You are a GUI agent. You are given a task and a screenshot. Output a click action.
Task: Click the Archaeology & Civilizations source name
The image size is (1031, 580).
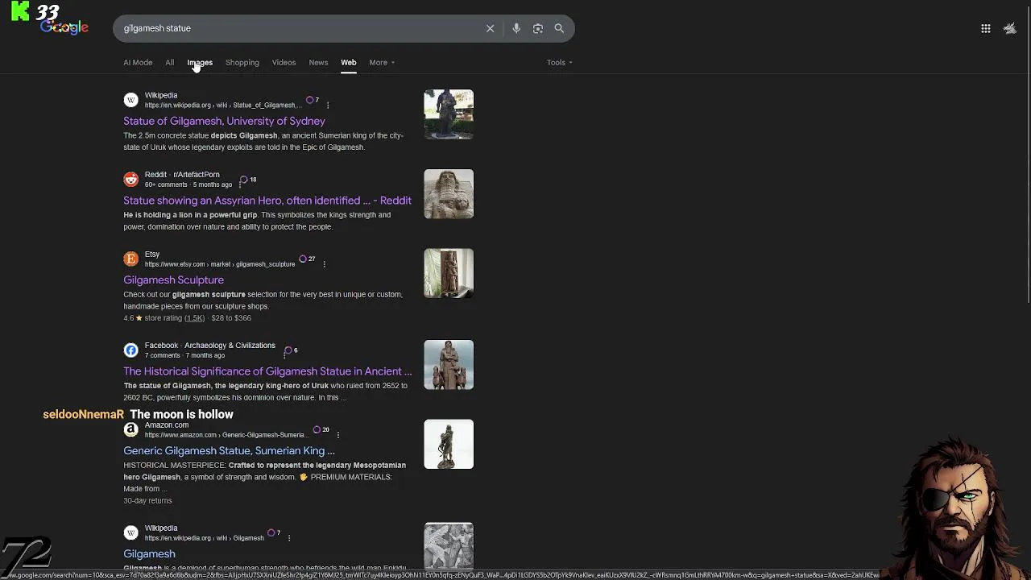point(230,346)
